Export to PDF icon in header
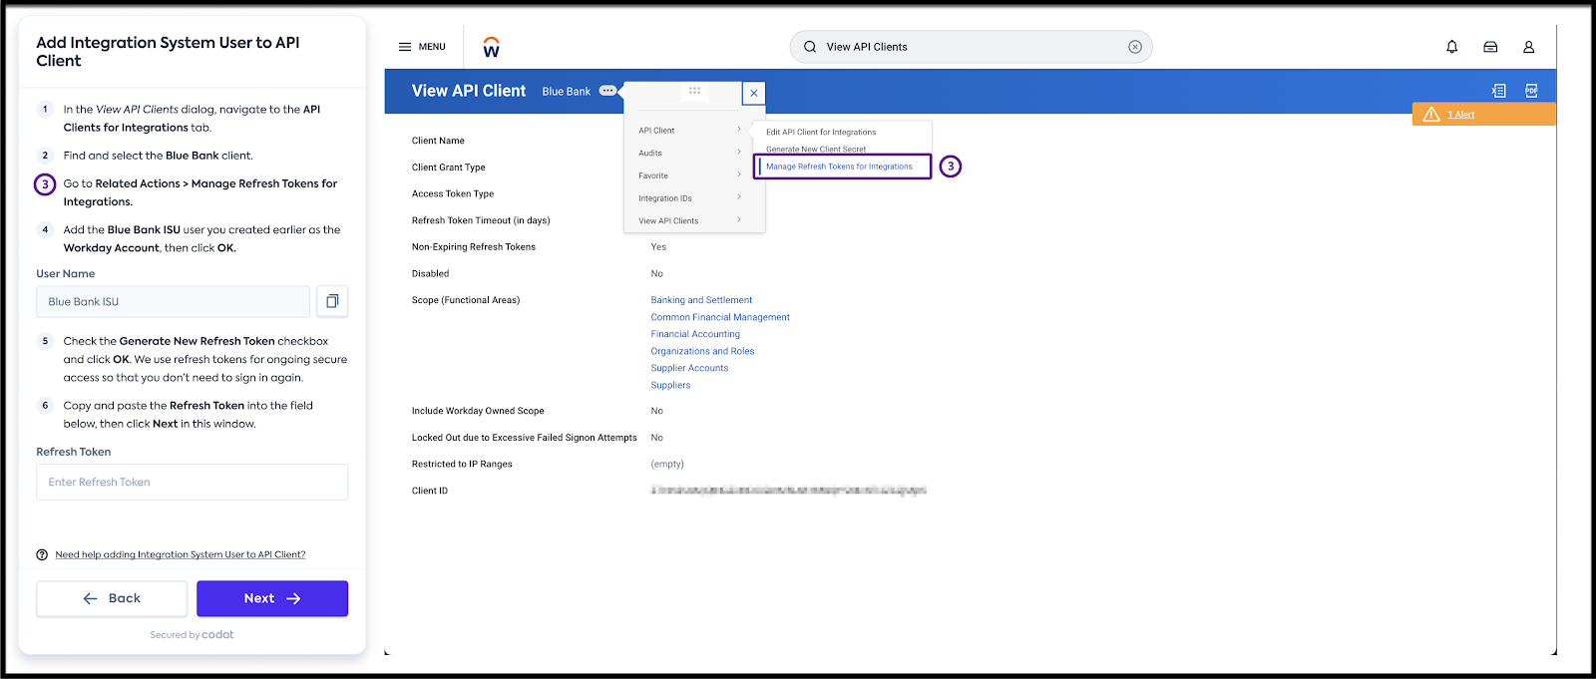This screenshot has width=1596, height=679. [x=1531, y=91]
